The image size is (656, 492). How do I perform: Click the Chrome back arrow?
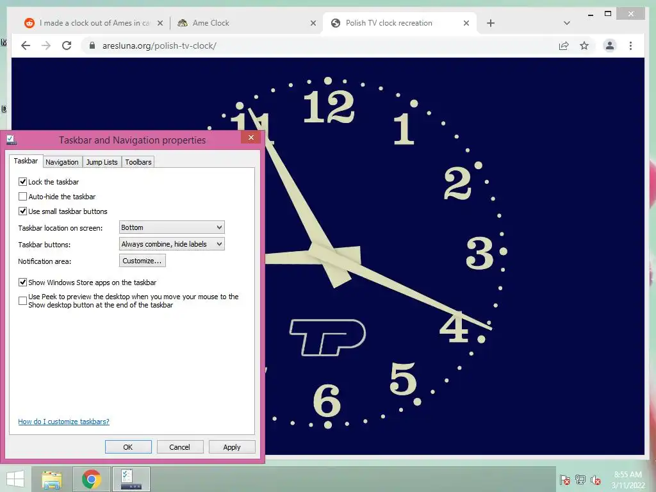click(x=26, y=45)
